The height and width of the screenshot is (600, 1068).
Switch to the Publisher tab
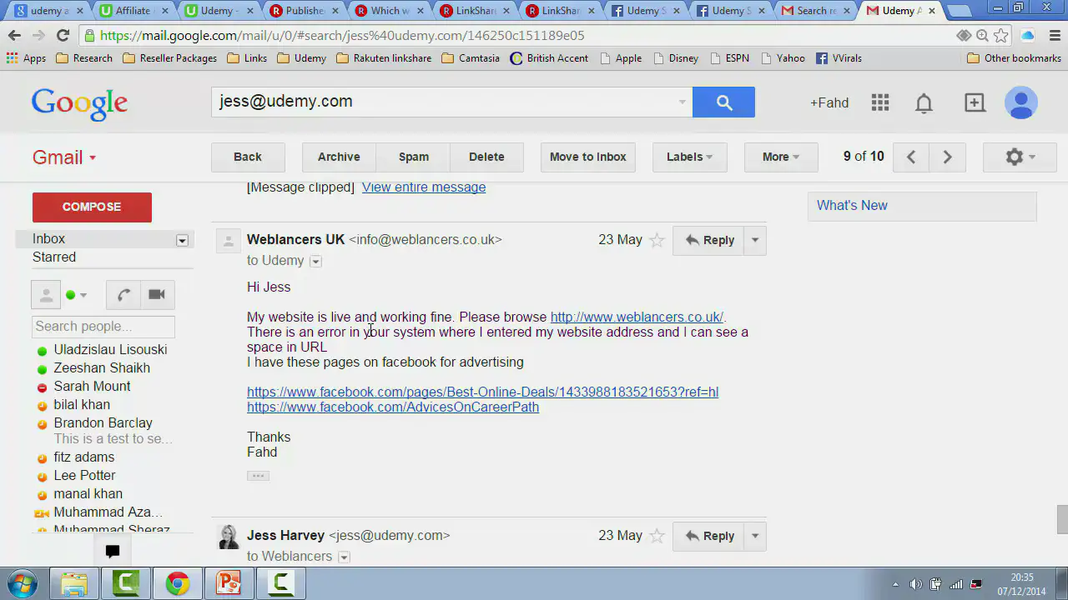304,11
